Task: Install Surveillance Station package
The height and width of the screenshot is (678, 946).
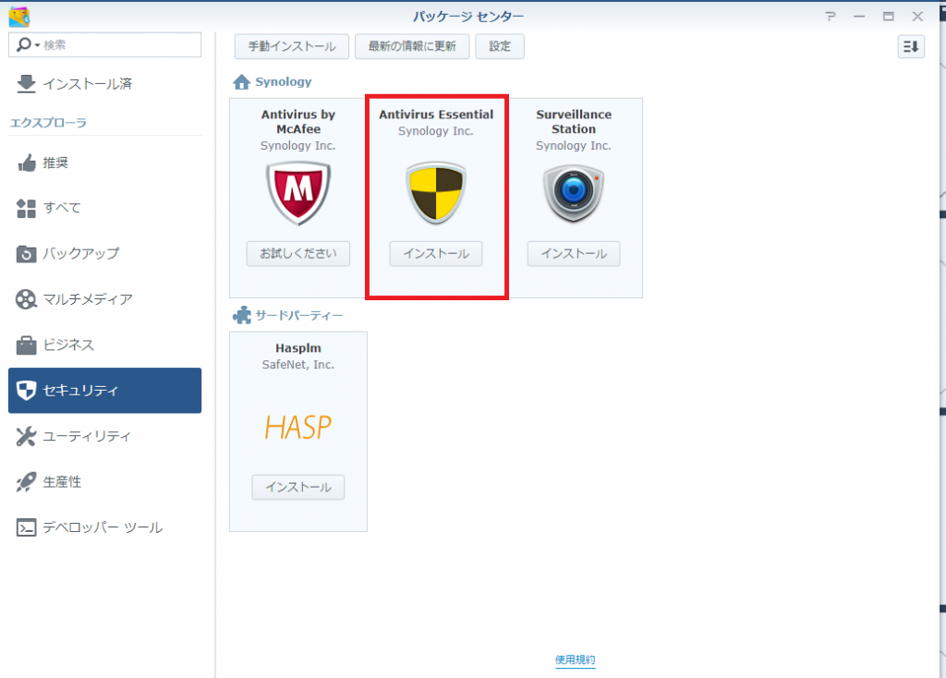Action: (574, 253)
